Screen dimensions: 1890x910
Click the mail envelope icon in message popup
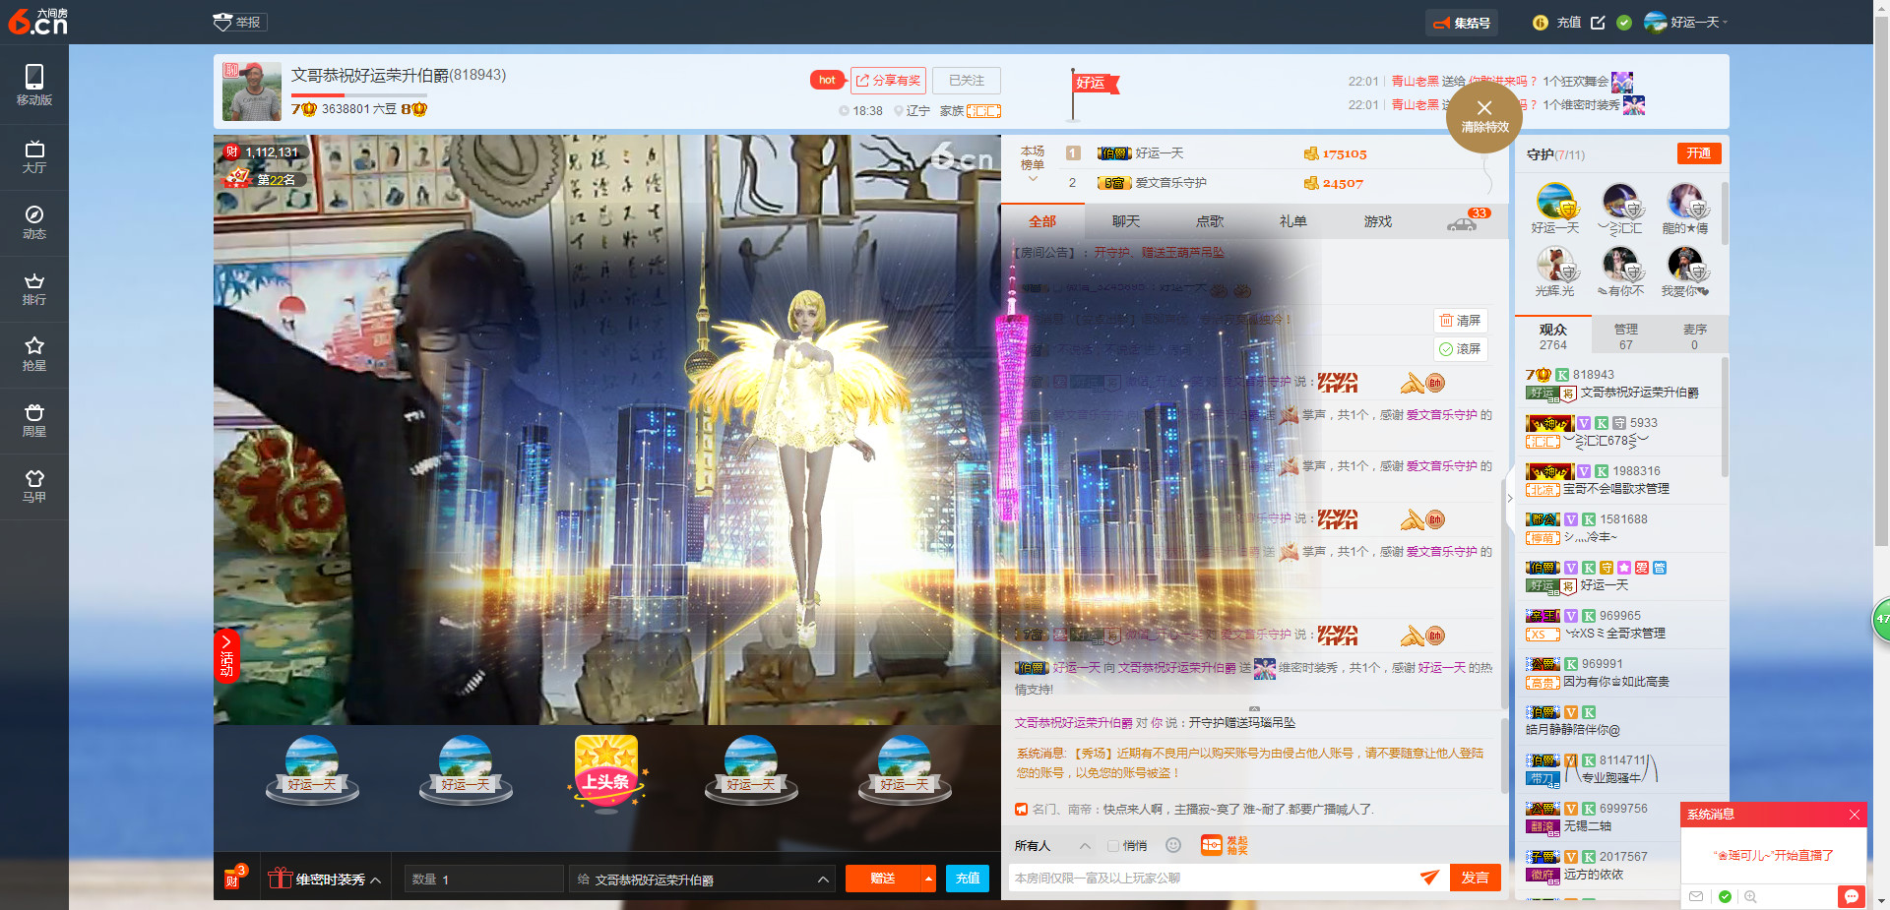(1696, 896)
